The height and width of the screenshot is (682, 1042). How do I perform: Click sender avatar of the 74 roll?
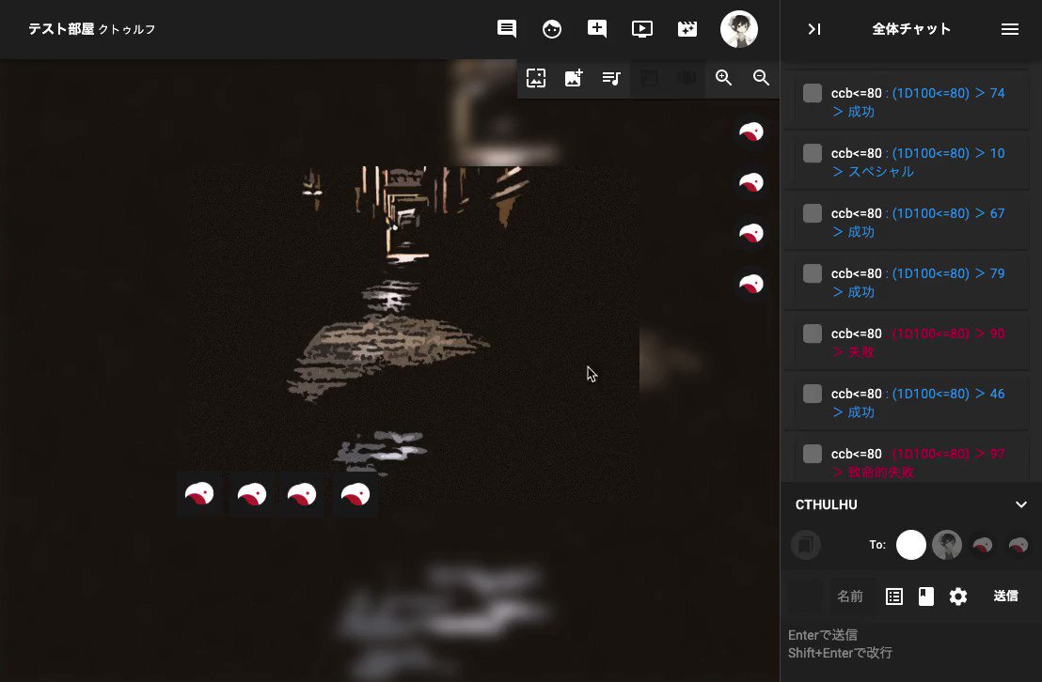click(x=813, y=93)
